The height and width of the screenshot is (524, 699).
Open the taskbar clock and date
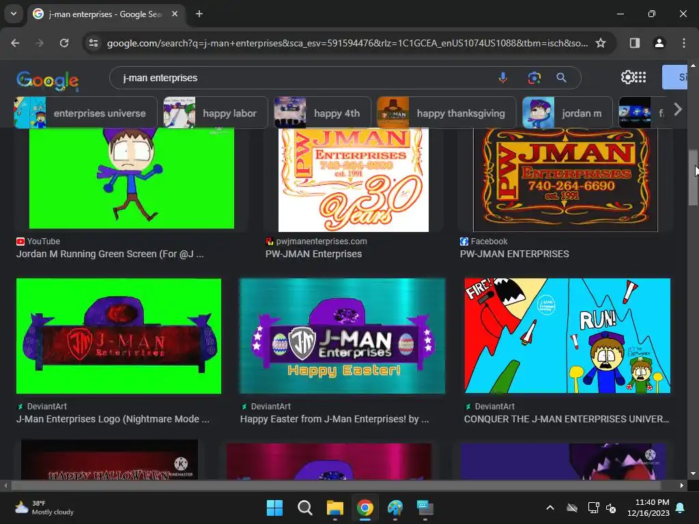click(648, 508)
